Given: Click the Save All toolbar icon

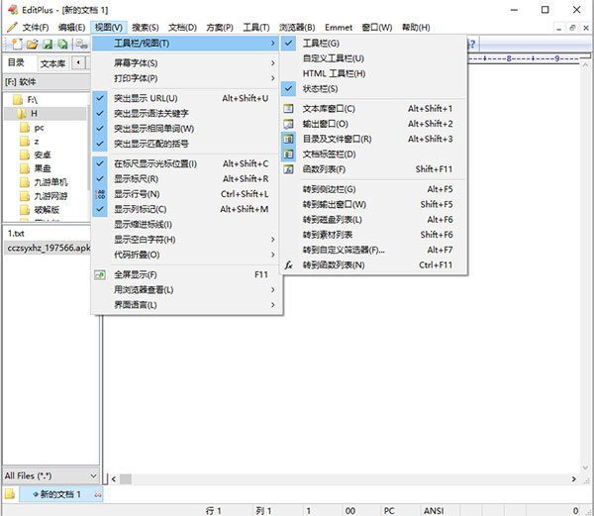Looking at the screenshot, I should click(62, 44).
